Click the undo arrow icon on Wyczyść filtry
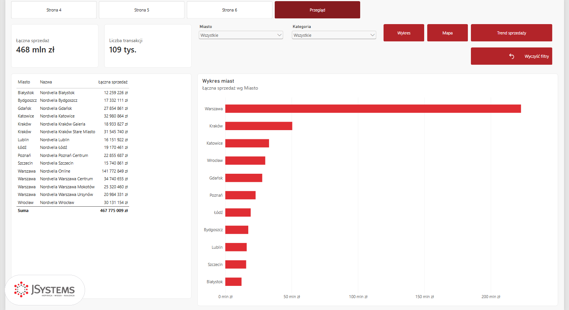The height and width of the screenshot is (310, 569). point(512,56)
